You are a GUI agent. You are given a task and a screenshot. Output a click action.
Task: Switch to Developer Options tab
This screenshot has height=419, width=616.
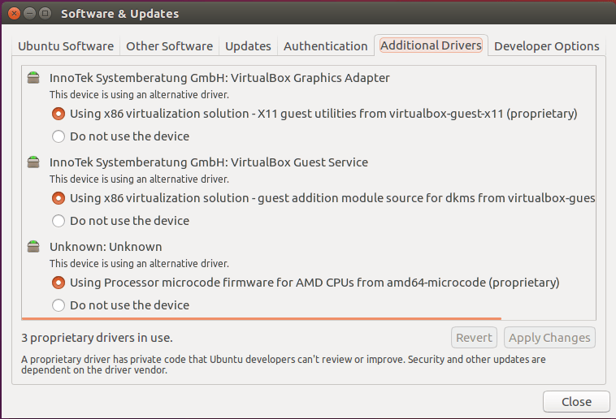click(x=546, y=46)
